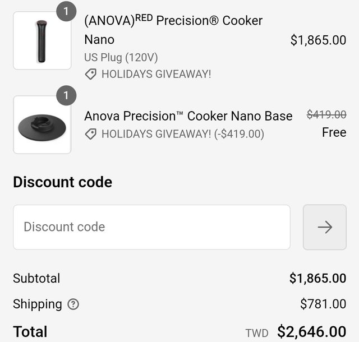
Task: Click the quantity badge on Nano Base image
Action: click(66, 95)
